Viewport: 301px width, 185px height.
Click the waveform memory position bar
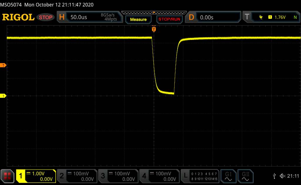154,13
